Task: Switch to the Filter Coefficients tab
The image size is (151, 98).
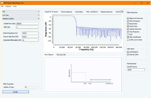Action: [x=92, y=12]
